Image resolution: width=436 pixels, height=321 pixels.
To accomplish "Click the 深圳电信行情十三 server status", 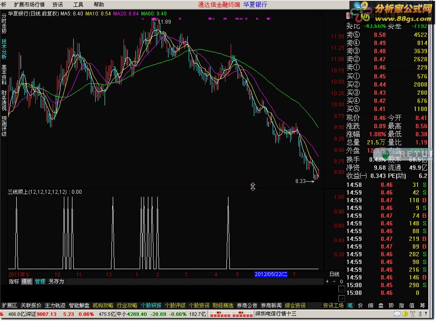I will tap(276, 314).
